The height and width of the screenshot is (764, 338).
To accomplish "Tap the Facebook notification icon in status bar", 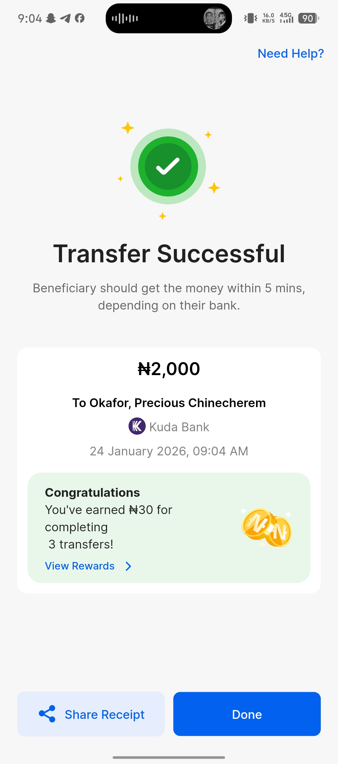I will click(80, 19).
